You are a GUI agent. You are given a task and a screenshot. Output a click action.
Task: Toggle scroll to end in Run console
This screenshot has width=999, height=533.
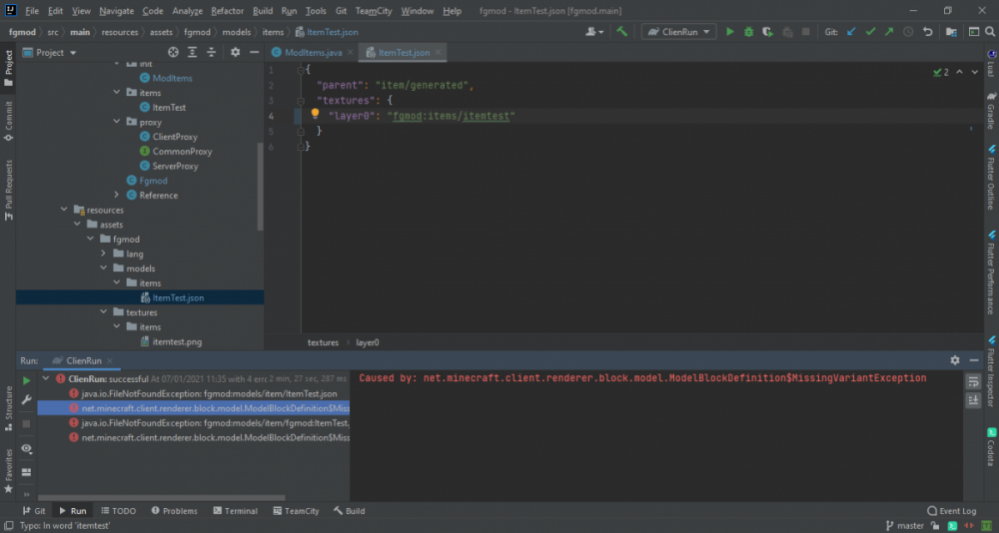click(973, 400)
